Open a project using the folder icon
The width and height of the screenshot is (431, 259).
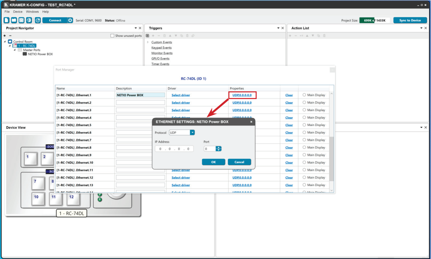point(14,20)
